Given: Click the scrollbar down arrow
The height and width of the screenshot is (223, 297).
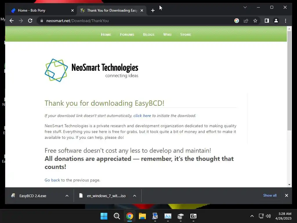Looking at the screenshot, I should pos(289,184).
